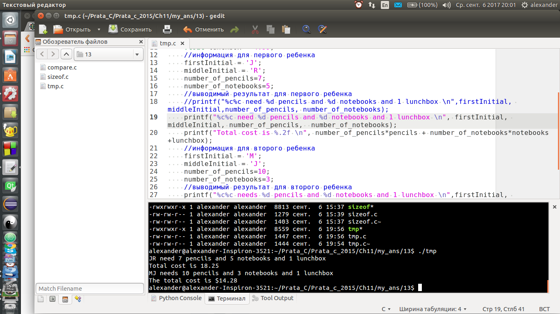Switch to the symbol browser side panel tab
This screenshot has height=314, width=560.
pyautogui.click(x=77, y=299)
